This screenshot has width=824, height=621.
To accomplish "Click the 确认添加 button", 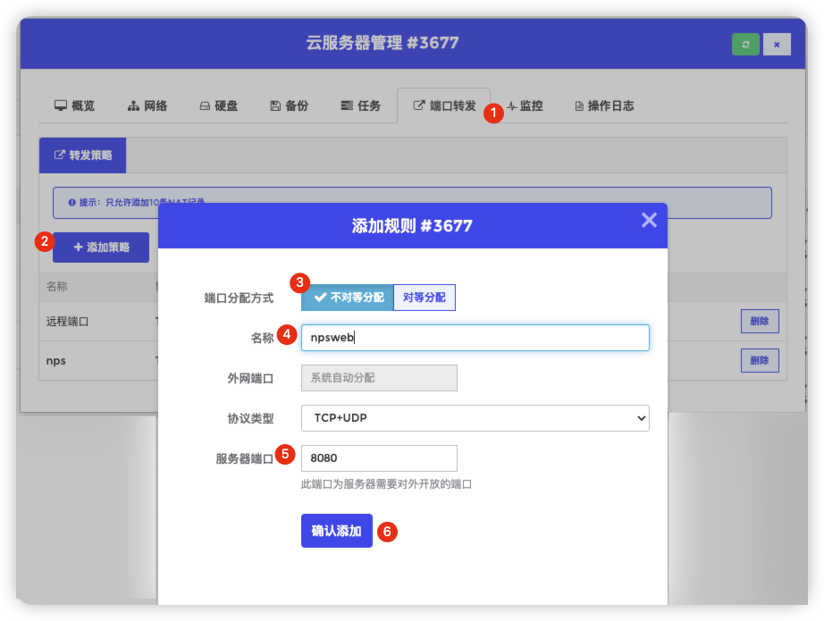I will [x=336, y=531].
